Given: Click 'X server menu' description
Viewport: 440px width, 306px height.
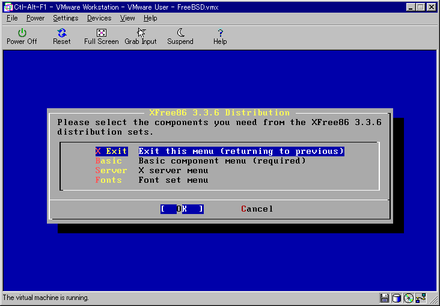Looking at the screenshot, I should tap(173, 170).
